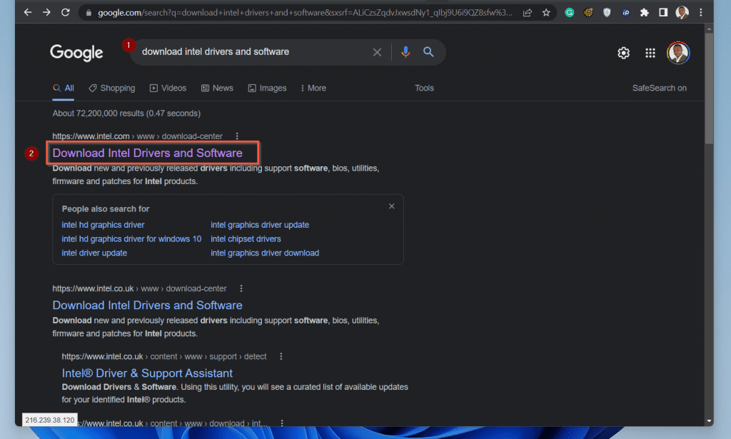
Task: Toggle the browser side panel icon
Action: [663, 13]
